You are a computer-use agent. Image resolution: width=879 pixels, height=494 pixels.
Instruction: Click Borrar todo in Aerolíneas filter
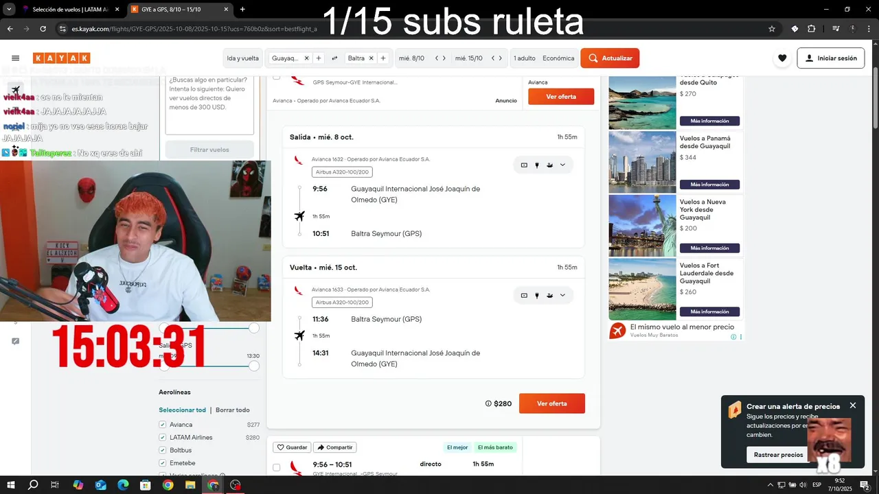[x=233, y=410]
